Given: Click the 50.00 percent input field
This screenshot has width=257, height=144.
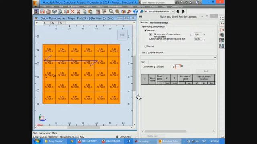Looking at the screenshot, I should click(198, 39).
